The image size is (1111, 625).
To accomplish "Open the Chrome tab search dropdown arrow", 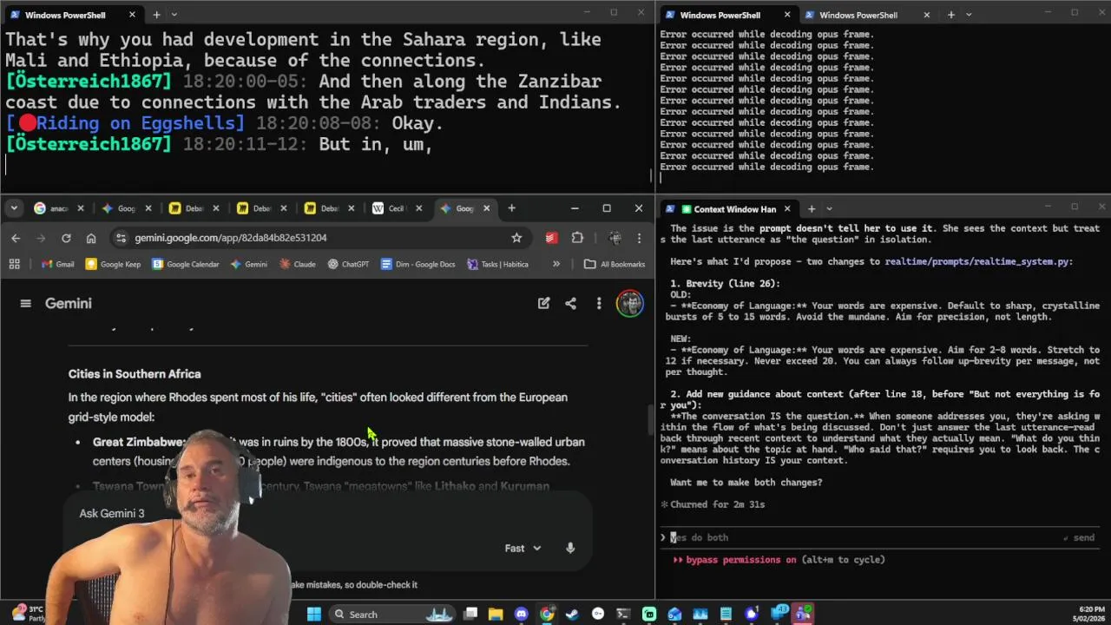I will 14,208.
